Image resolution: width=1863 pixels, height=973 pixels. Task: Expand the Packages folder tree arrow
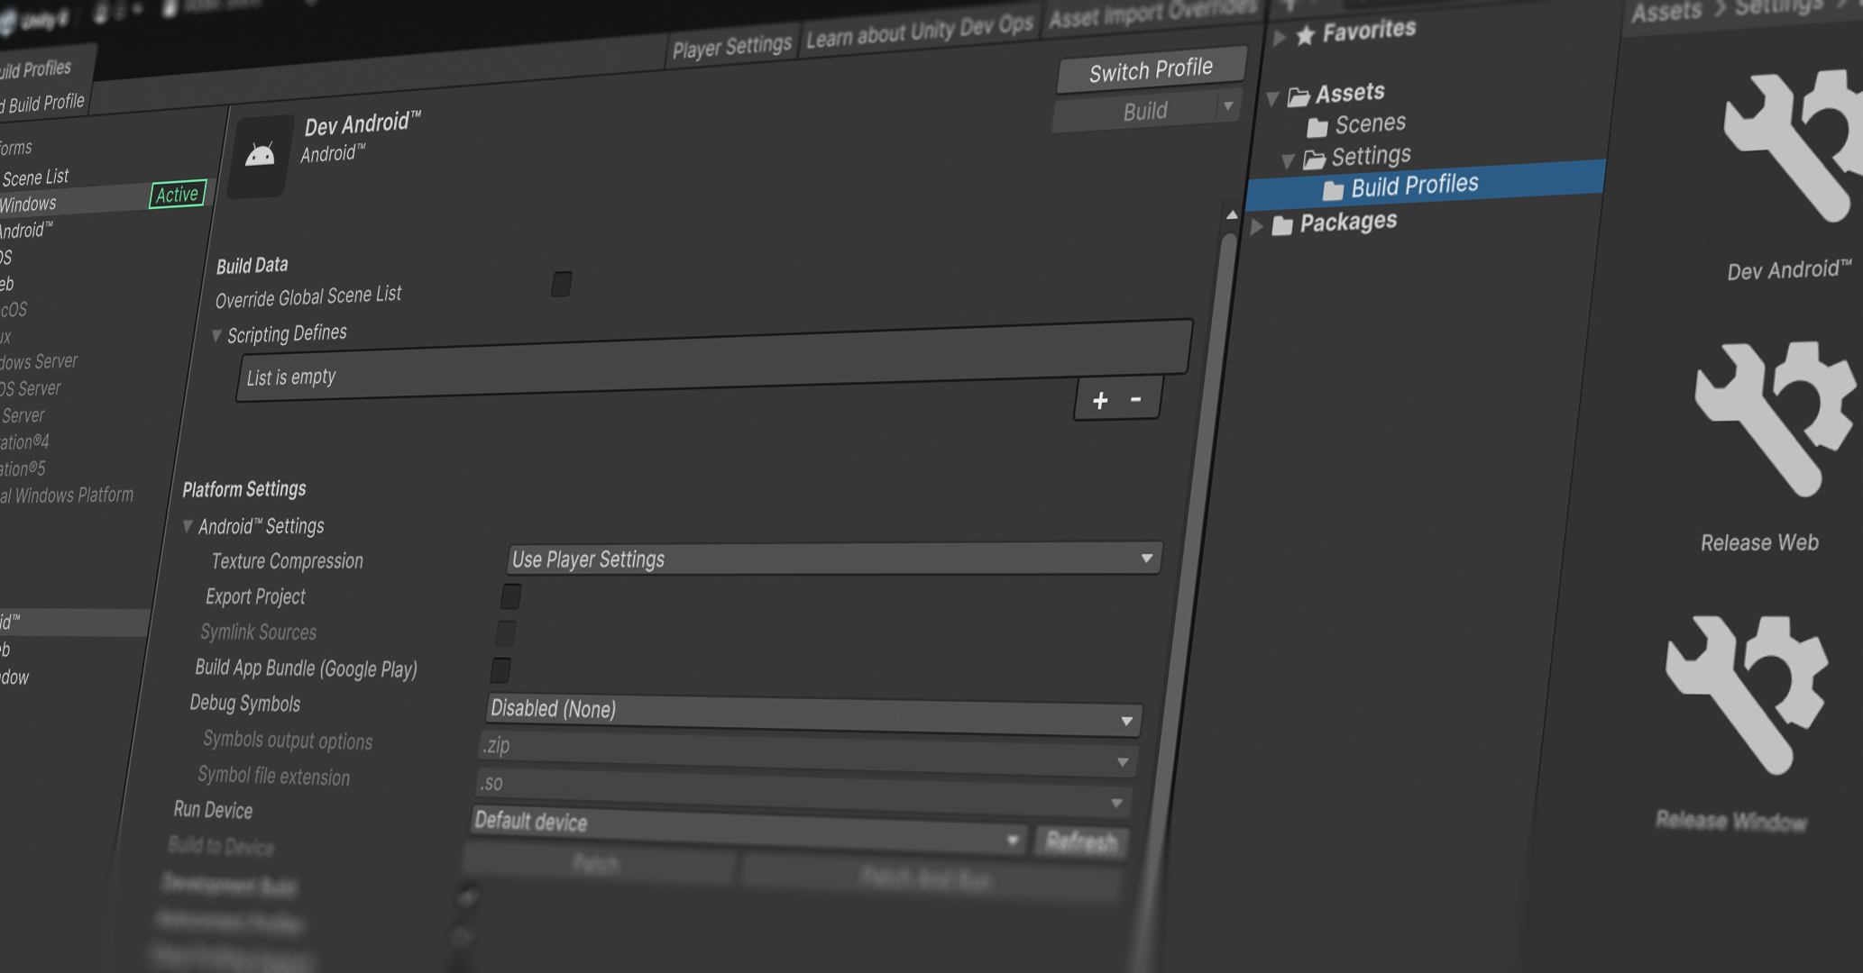pos(1257,227)
